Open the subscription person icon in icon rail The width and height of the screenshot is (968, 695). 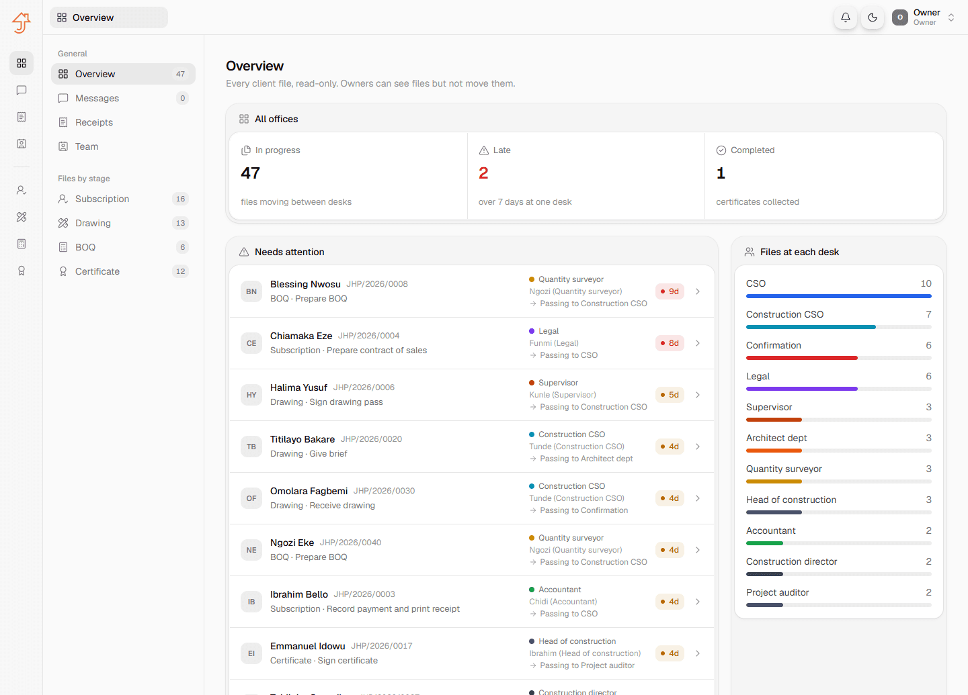22,190
